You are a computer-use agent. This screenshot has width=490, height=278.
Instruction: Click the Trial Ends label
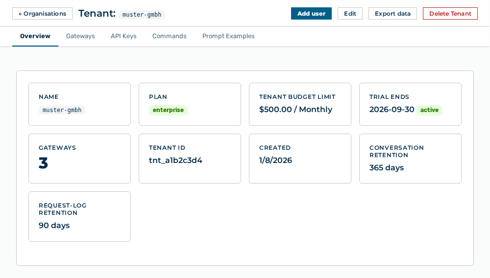click(389, 97)
